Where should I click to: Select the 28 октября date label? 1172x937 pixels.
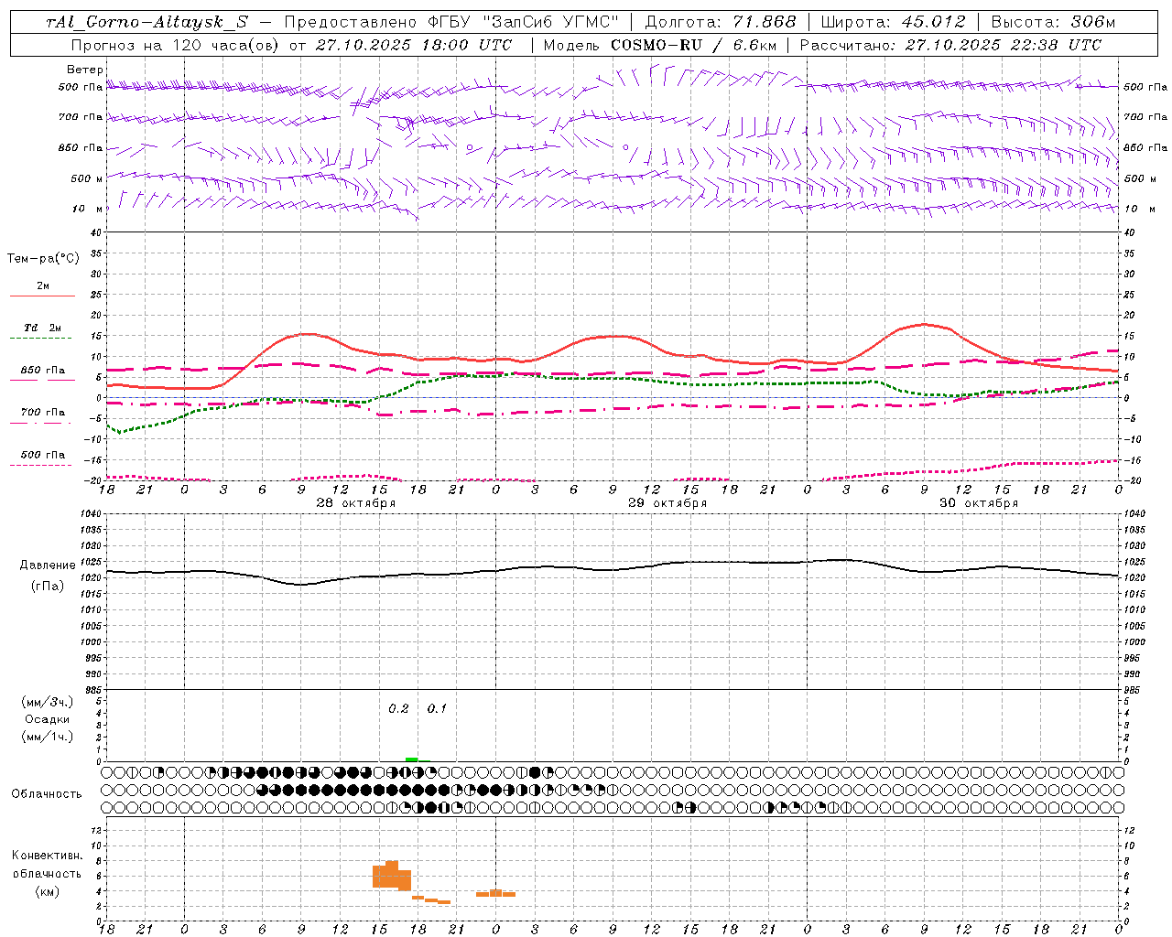(x=356, y=503)
